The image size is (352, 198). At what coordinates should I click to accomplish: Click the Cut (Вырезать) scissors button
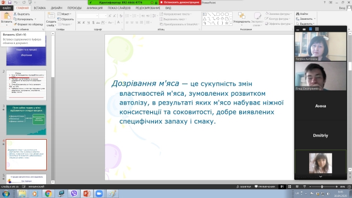pos(22,14)
